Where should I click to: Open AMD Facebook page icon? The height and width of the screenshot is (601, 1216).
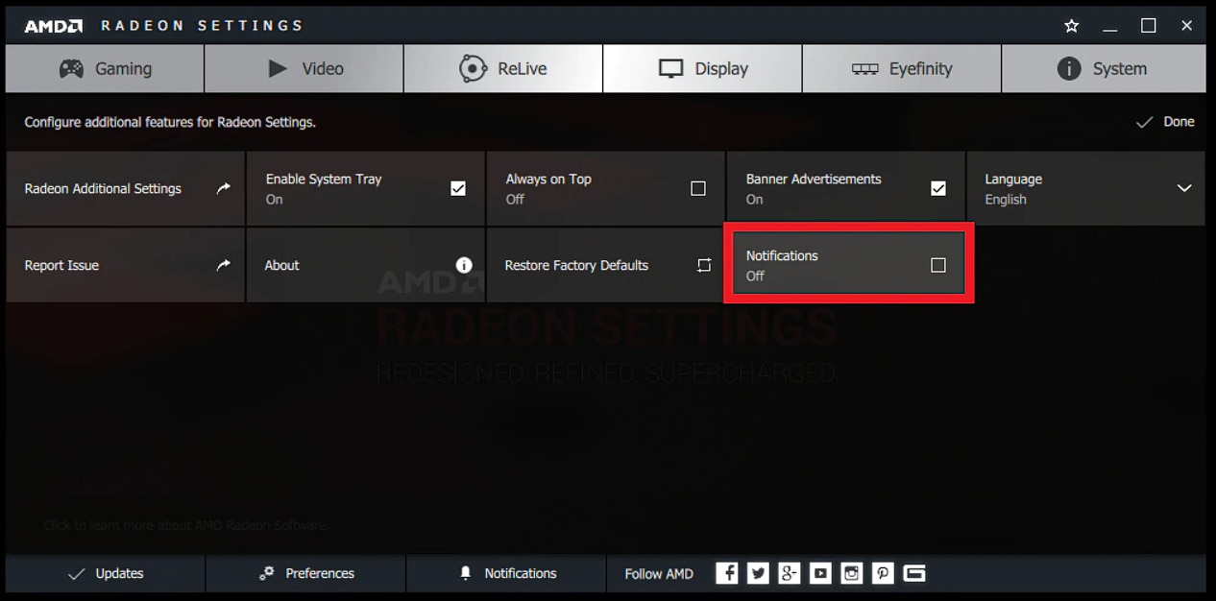pyautogui.click(x=727, y=573)
